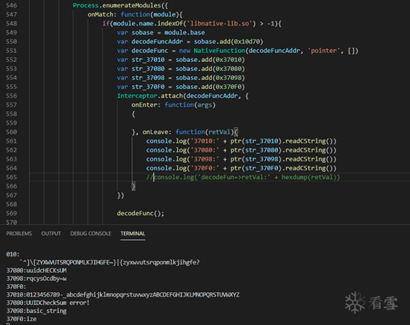Click the 'libnative-lib.so' string literal
Image resolution: width=410 pixels, height=325 pixels.
click(x=220, y=24)
